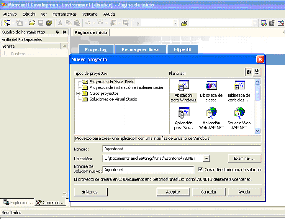This screenshot has width=285, height=220.
Task: Click the Open File folder icon
Action: click(32, 23)
